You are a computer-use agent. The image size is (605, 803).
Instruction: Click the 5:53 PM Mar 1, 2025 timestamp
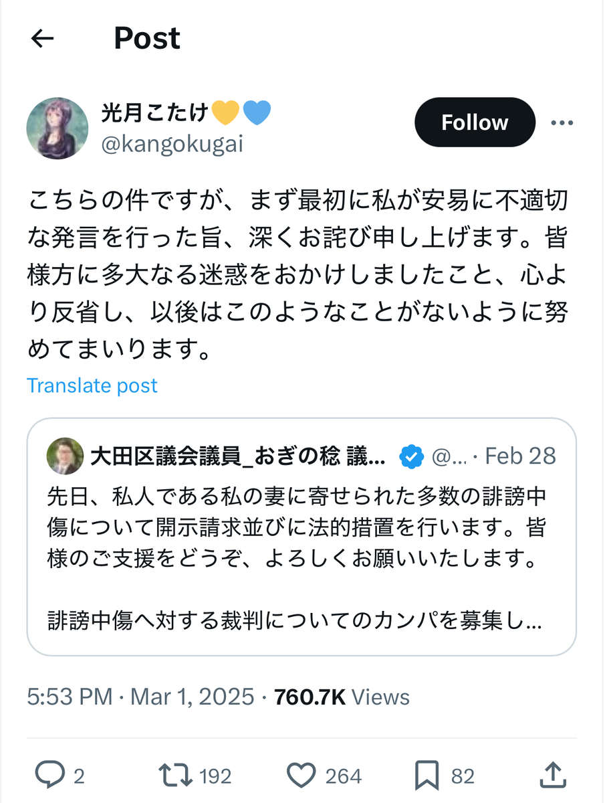click(x=141, y=697)
